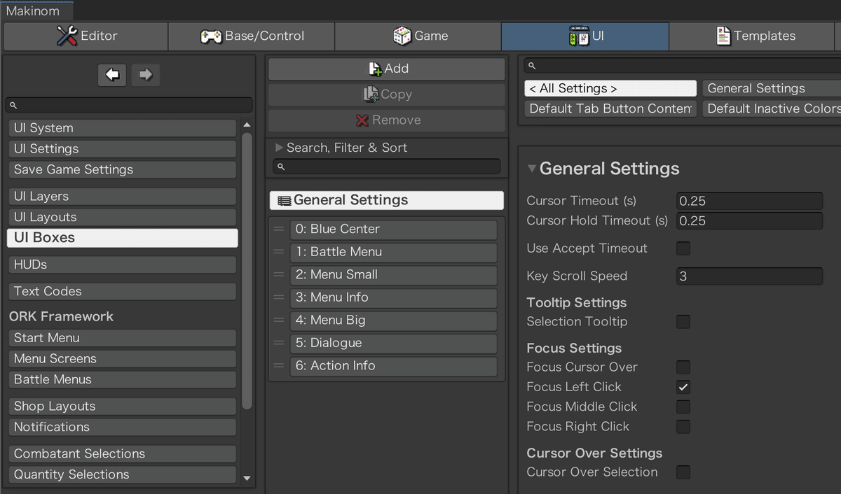Click the Key Scroll Speed field

point(749,276)
